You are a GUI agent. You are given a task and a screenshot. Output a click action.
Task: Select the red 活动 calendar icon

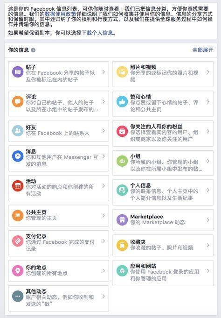(x=18, y=186)
